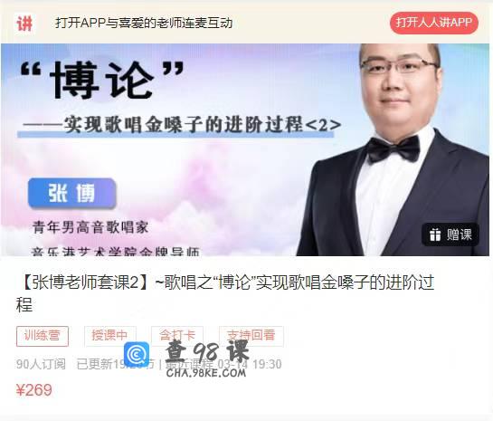Click the 90人订阅 subscriber count
Viewport: 493px width, 421px height.
41,364
